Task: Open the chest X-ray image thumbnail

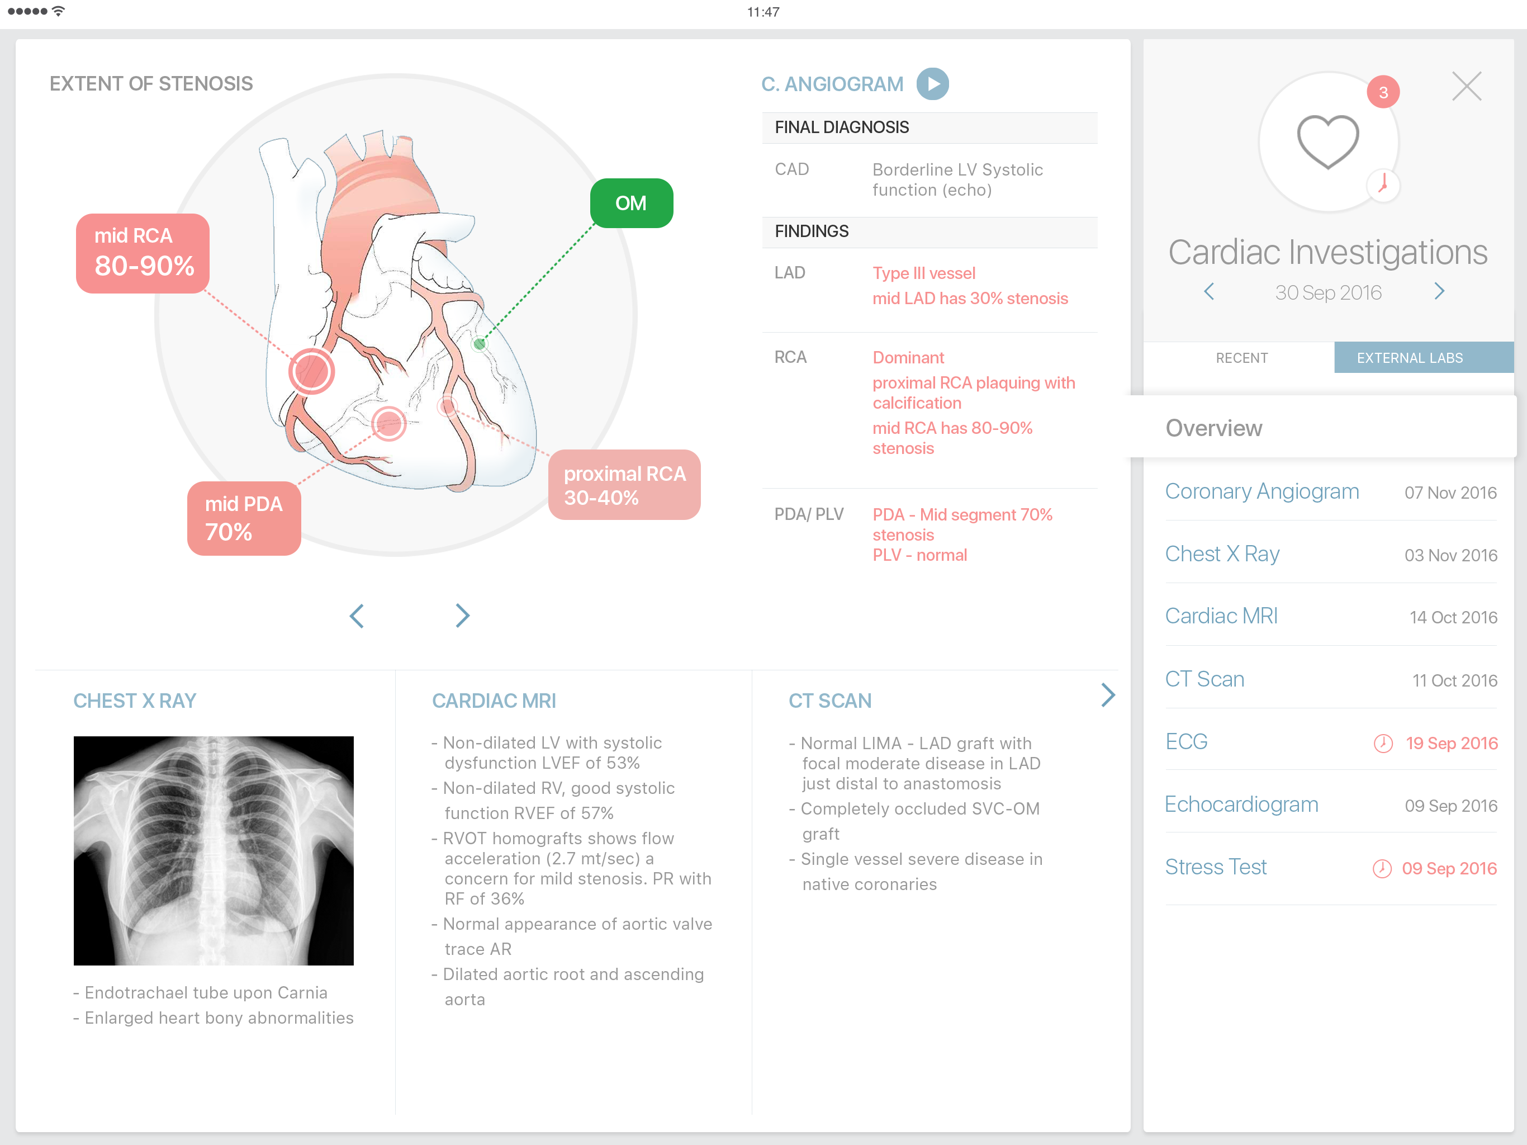Action: pos(214,850)
